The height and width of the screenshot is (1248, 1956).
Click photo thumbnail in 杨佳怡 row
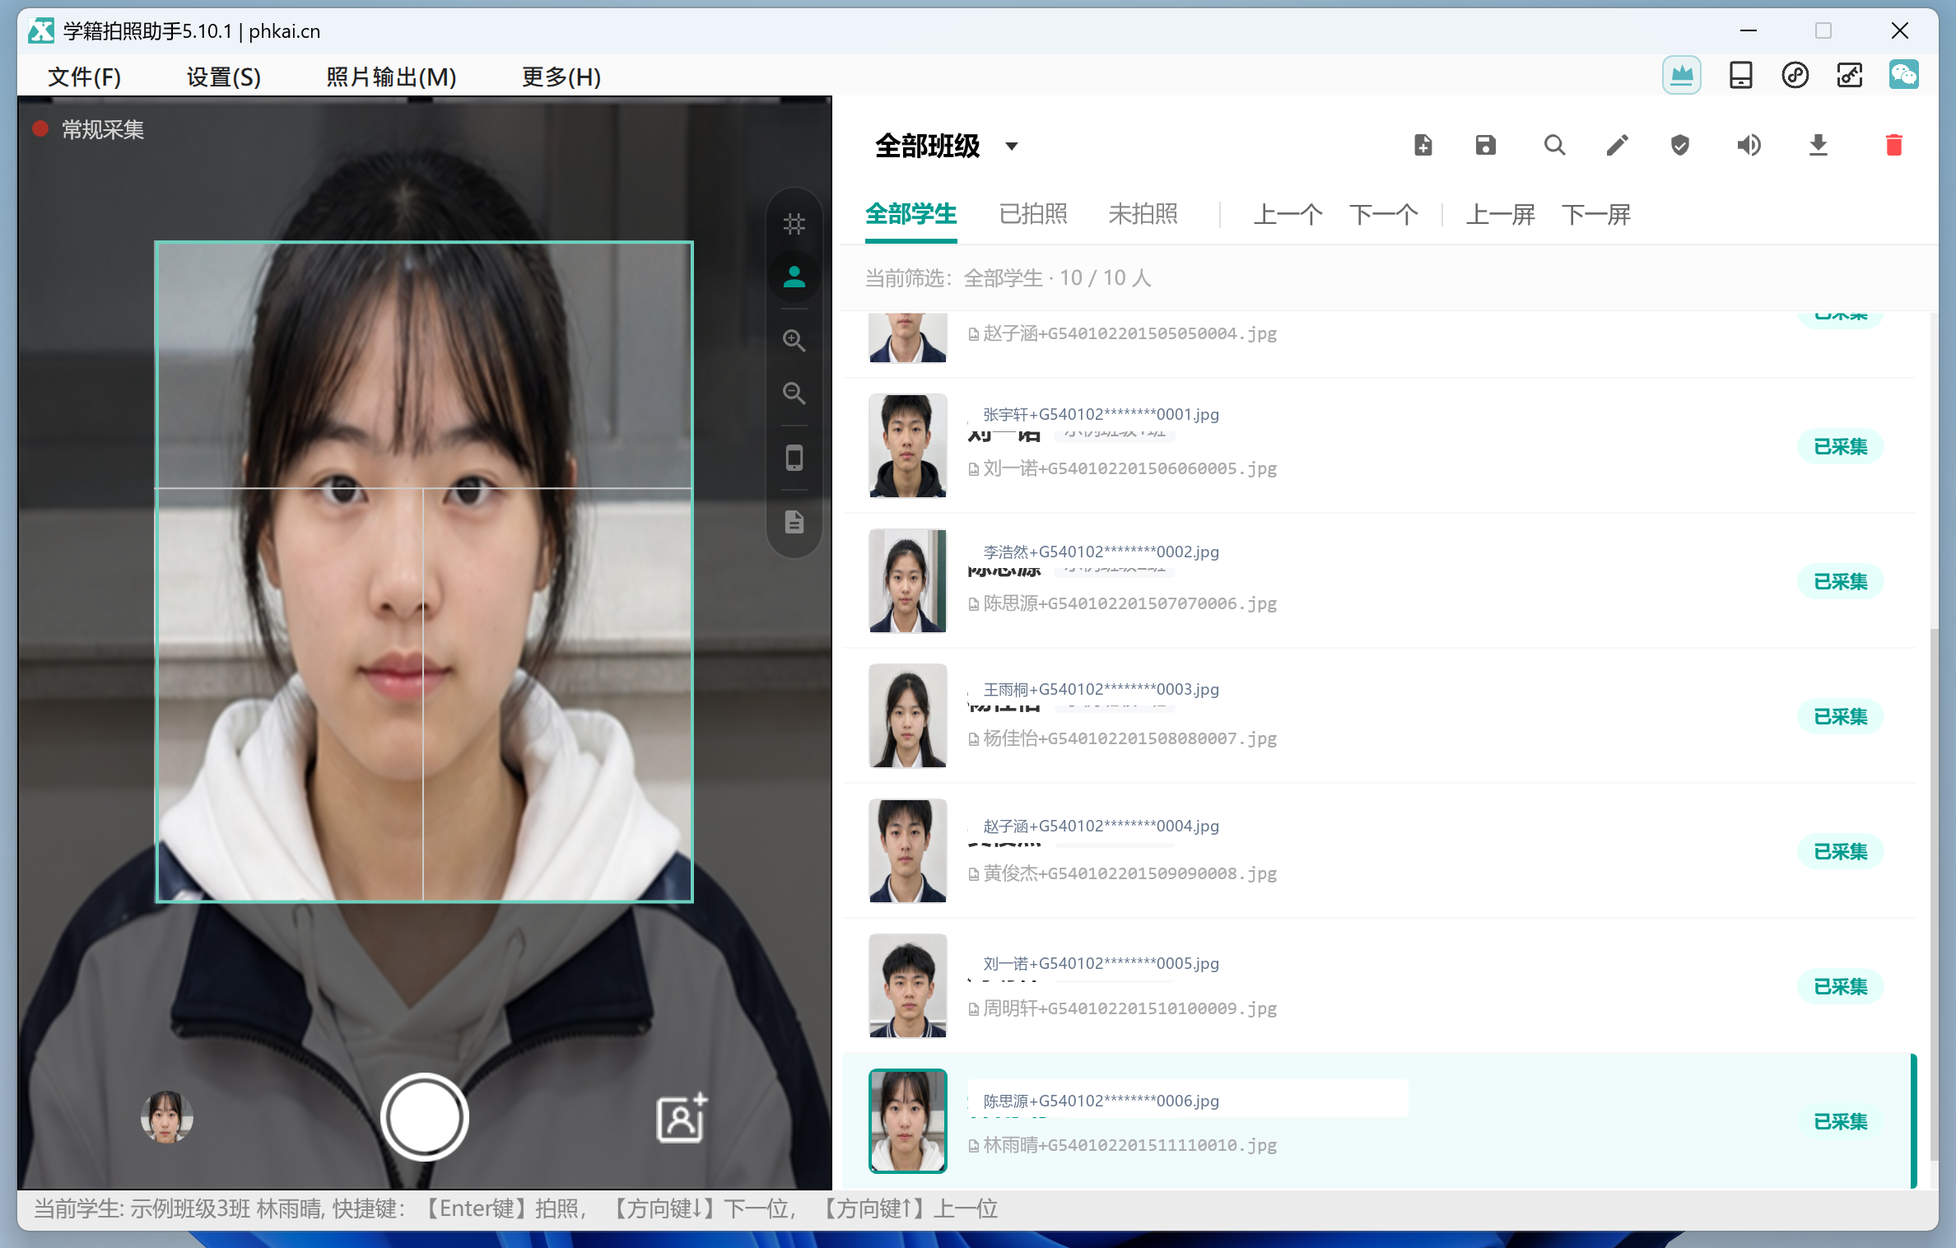point(908,716)
